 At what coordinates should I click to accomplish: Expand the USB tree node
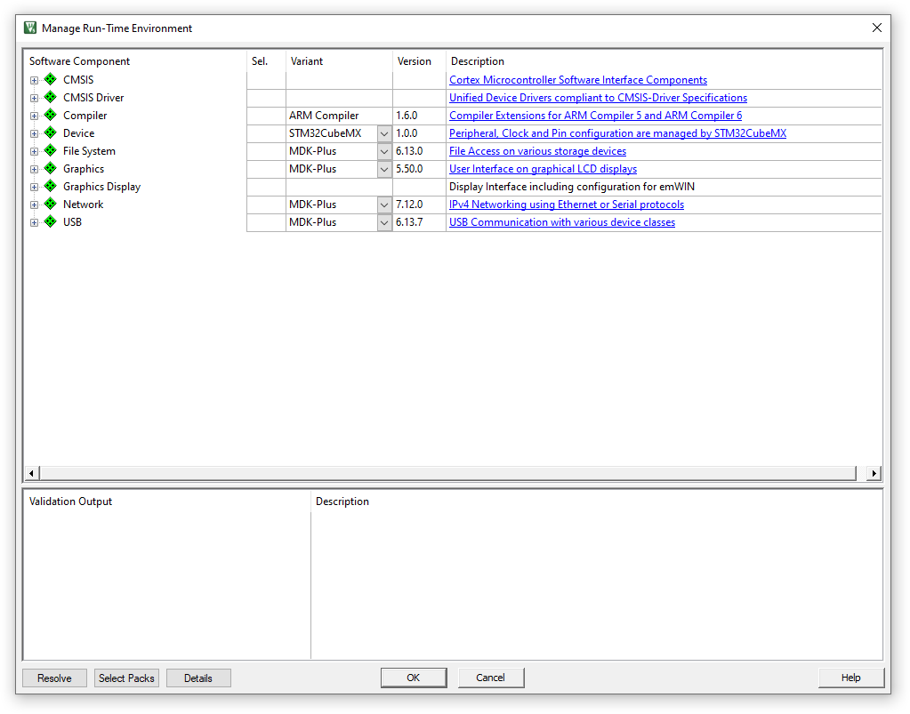[x=34, y=222]
